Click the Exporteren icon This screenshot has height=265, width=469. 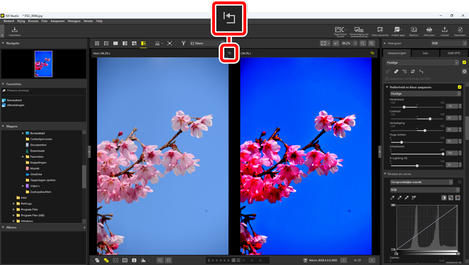tap(460, 31)
